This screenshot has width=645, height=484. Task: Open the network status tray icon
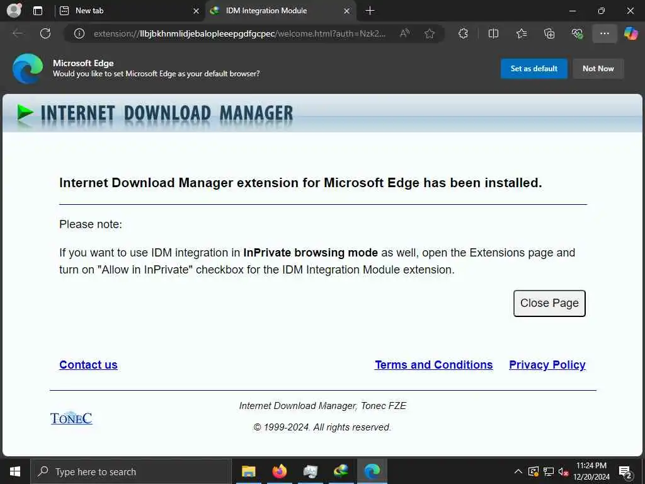(549, 471)
